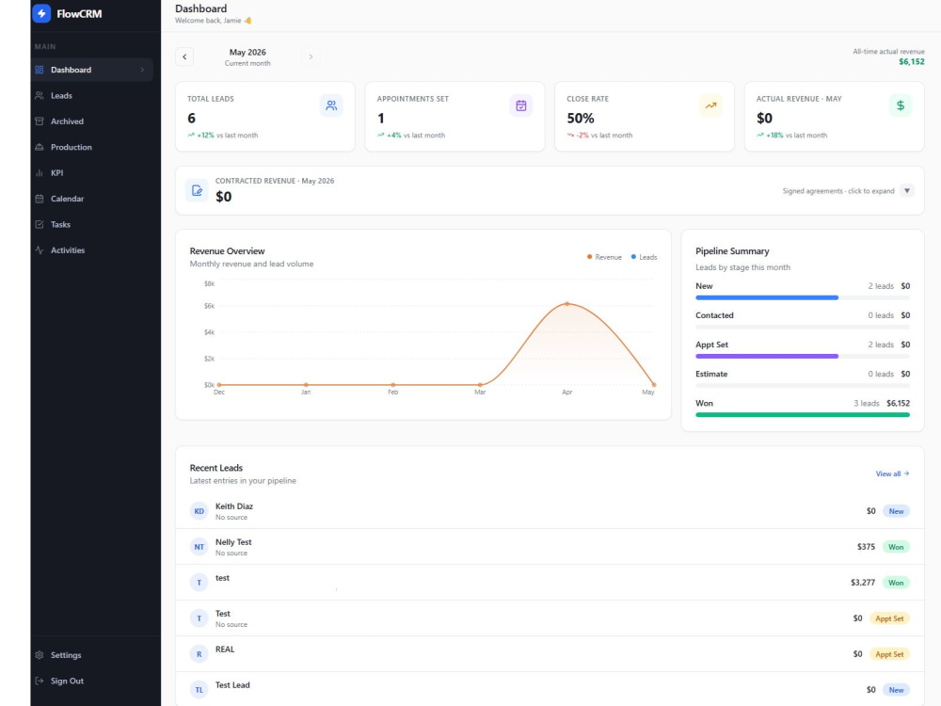Click the Appt Set purple progress bar
The image size is (941, 706).
tap(766, 357)
